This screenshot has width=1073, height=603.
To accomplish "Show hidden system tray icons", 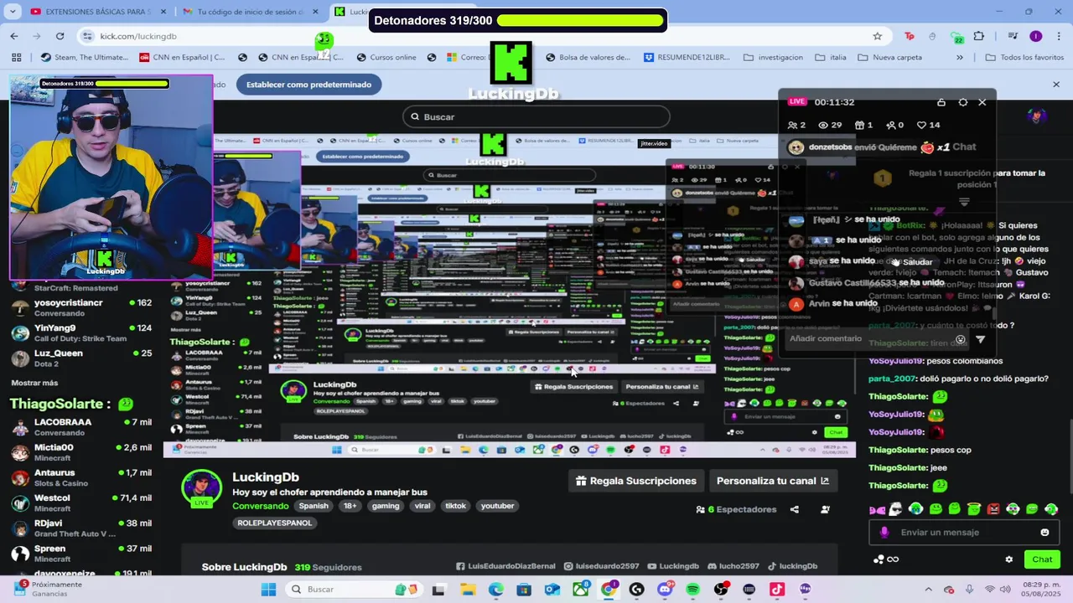I will (x=928, y=590).
